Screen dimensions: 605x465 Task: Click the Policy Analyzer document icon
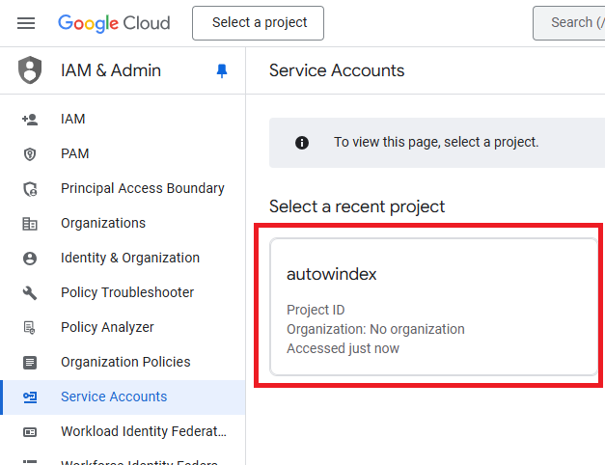tap(30, 328)
